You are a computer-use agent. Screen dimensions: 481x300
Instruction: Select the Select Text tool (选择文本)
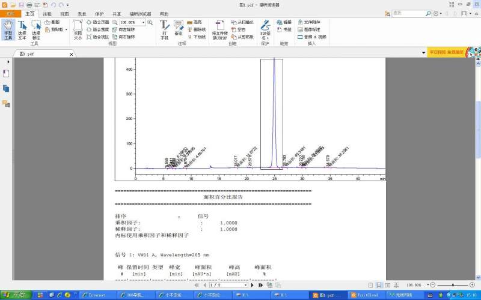coord(22,29)
